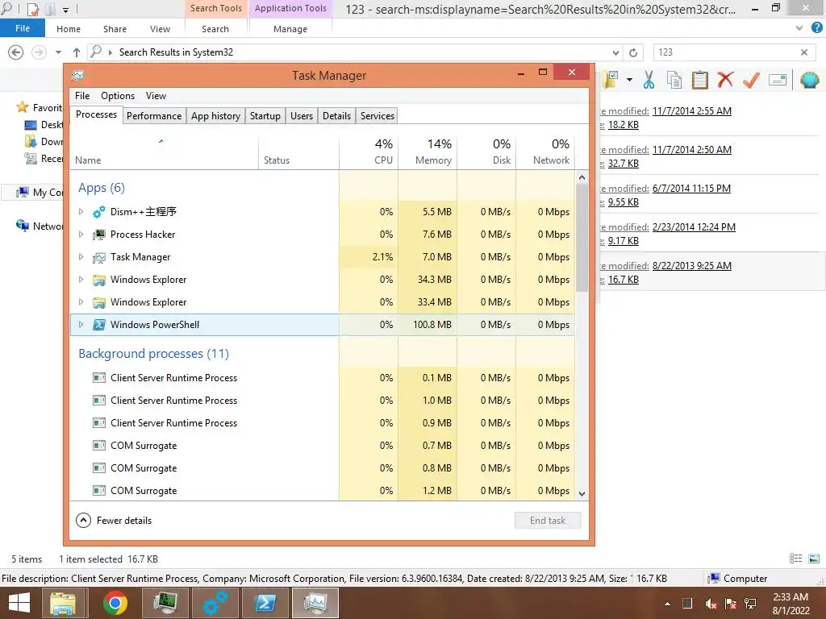Image resolution: width=826 pixels, height=619 pixels.
Task: Click the red X Delete icon in Explorer
Action: (725, 80)
